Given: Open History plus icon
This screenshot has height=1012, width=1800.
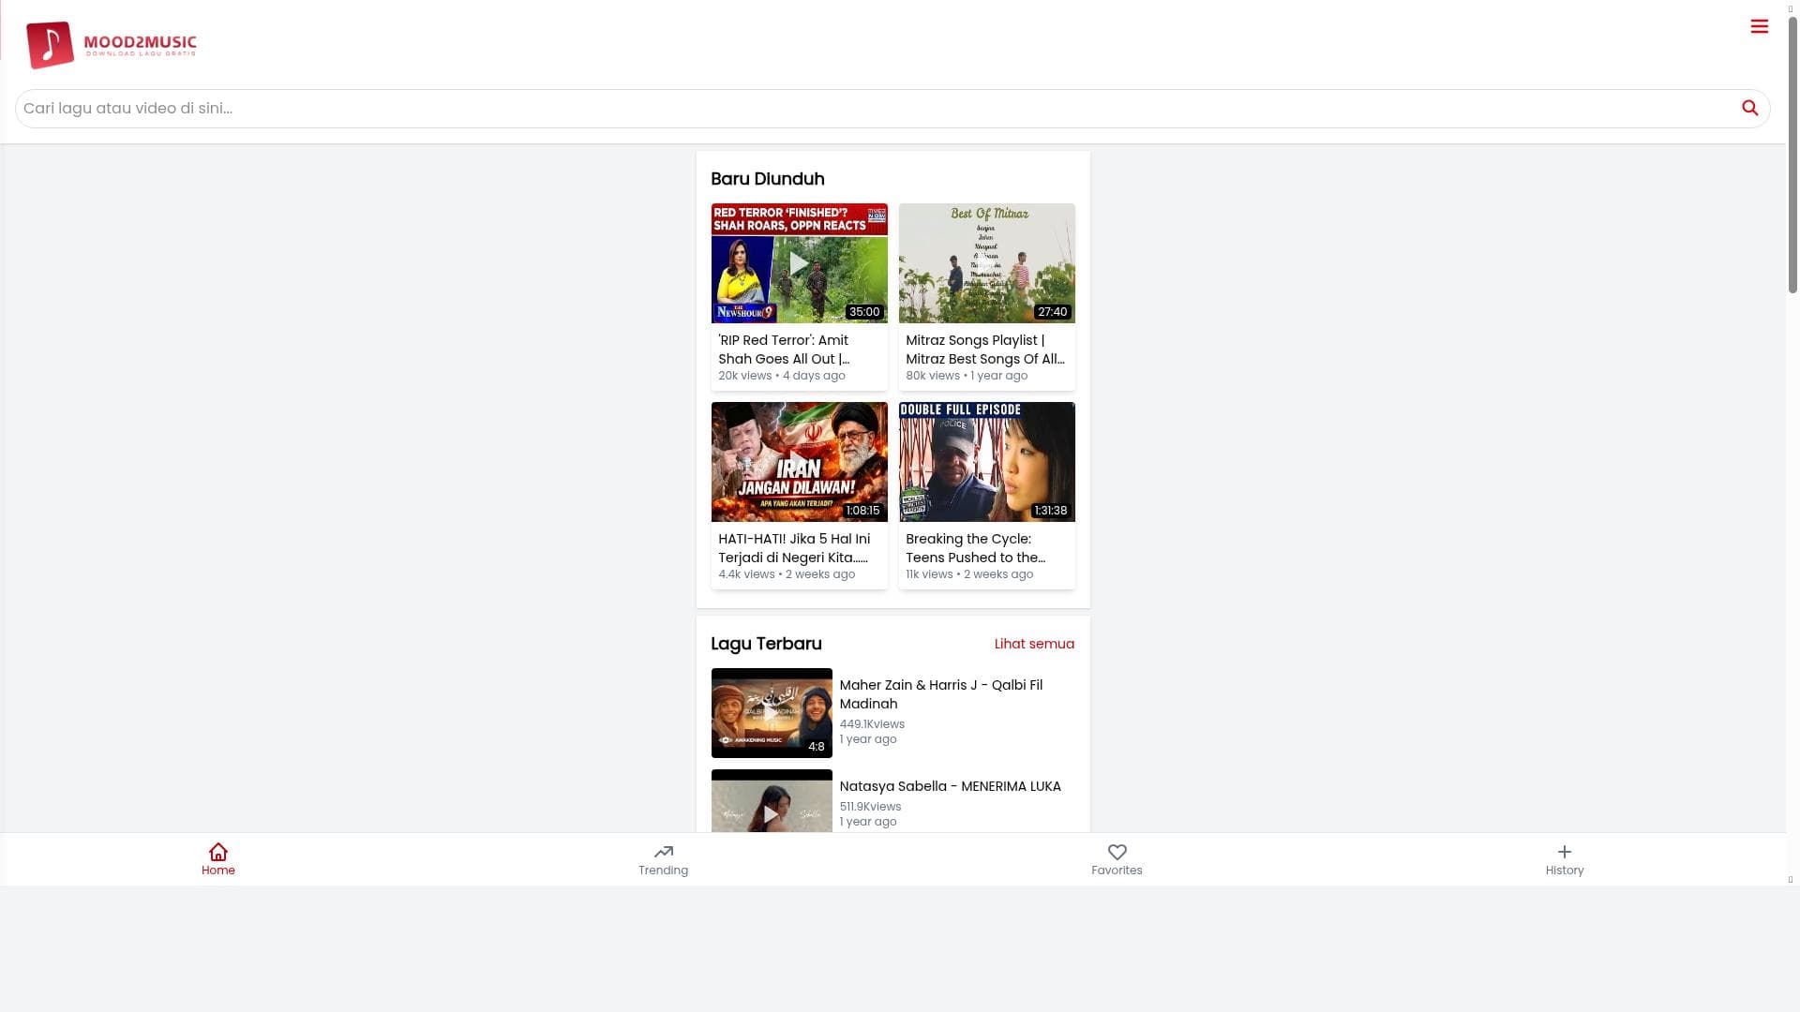Looking at the screenshot, I should (x=1564, y=852).
